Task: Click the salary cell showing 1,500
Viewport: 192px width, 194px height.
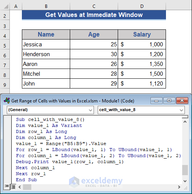Action: pyautogui.click(x=142, y=74)
